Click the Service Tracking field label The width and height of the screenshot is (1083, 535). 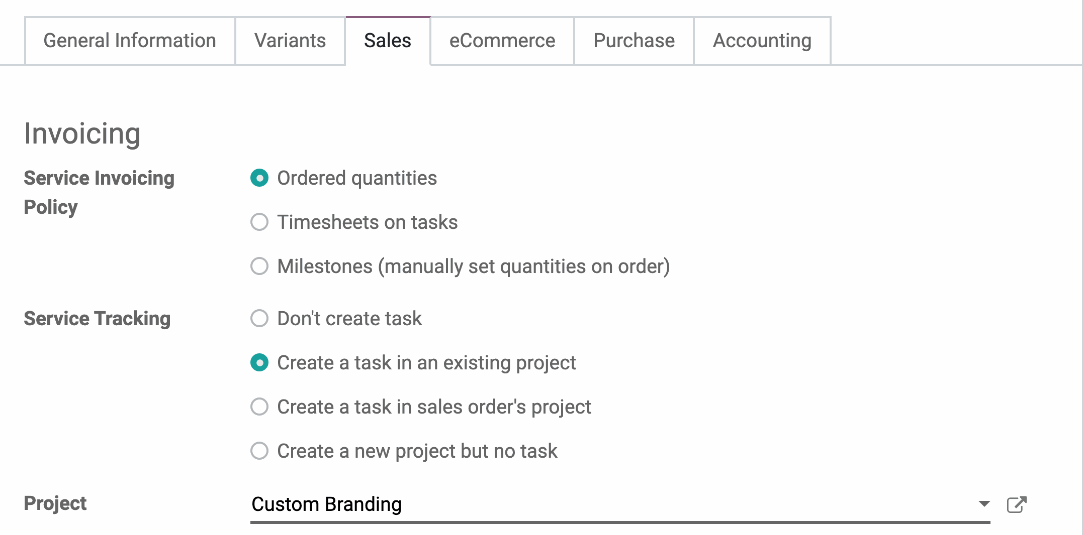point(97,319)
